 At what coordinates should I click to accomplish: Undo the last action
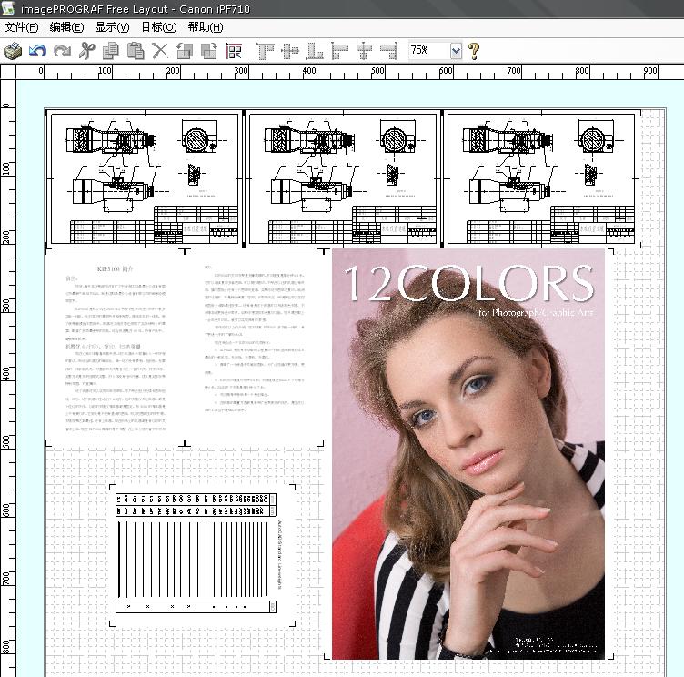tap(37, 51)
